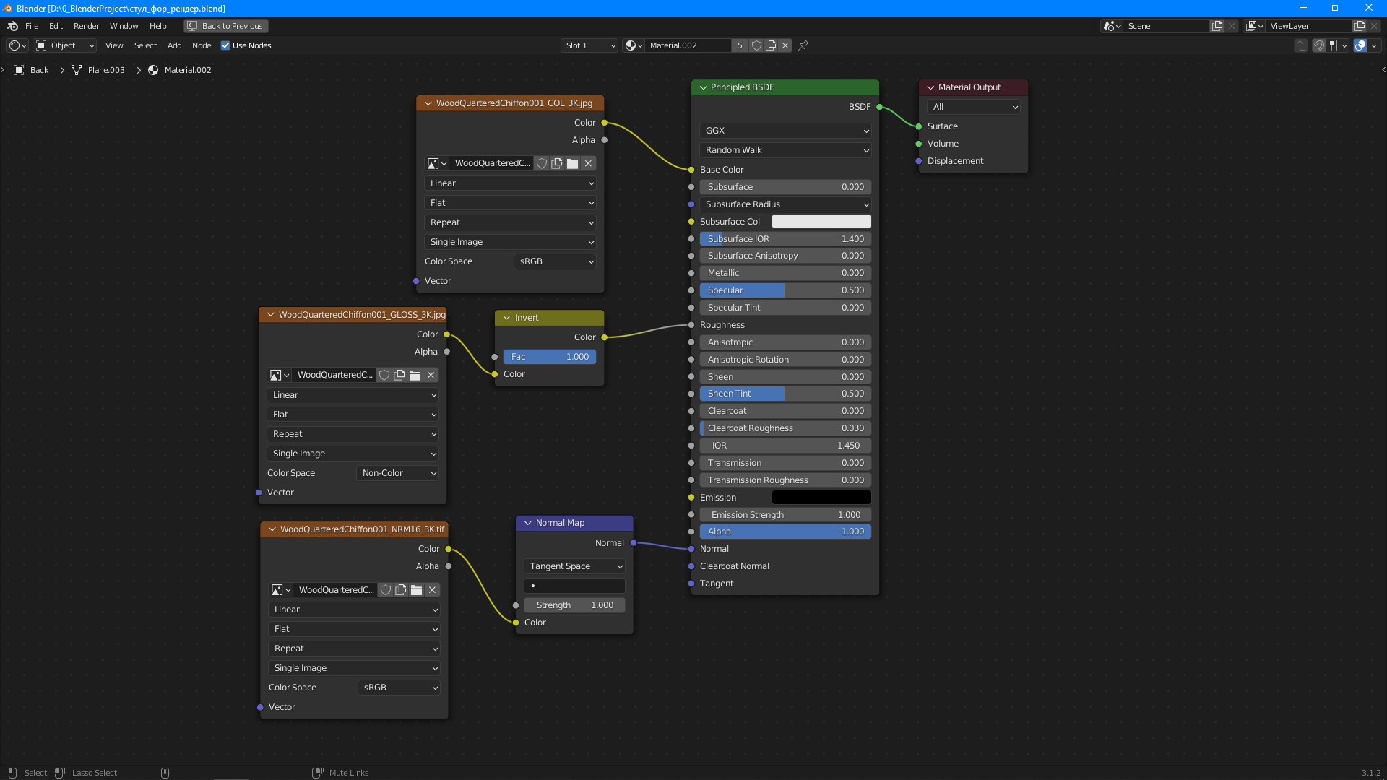Toggle the pin material icon
This screenshot has height=780, width=1387.
pos(803,45)
